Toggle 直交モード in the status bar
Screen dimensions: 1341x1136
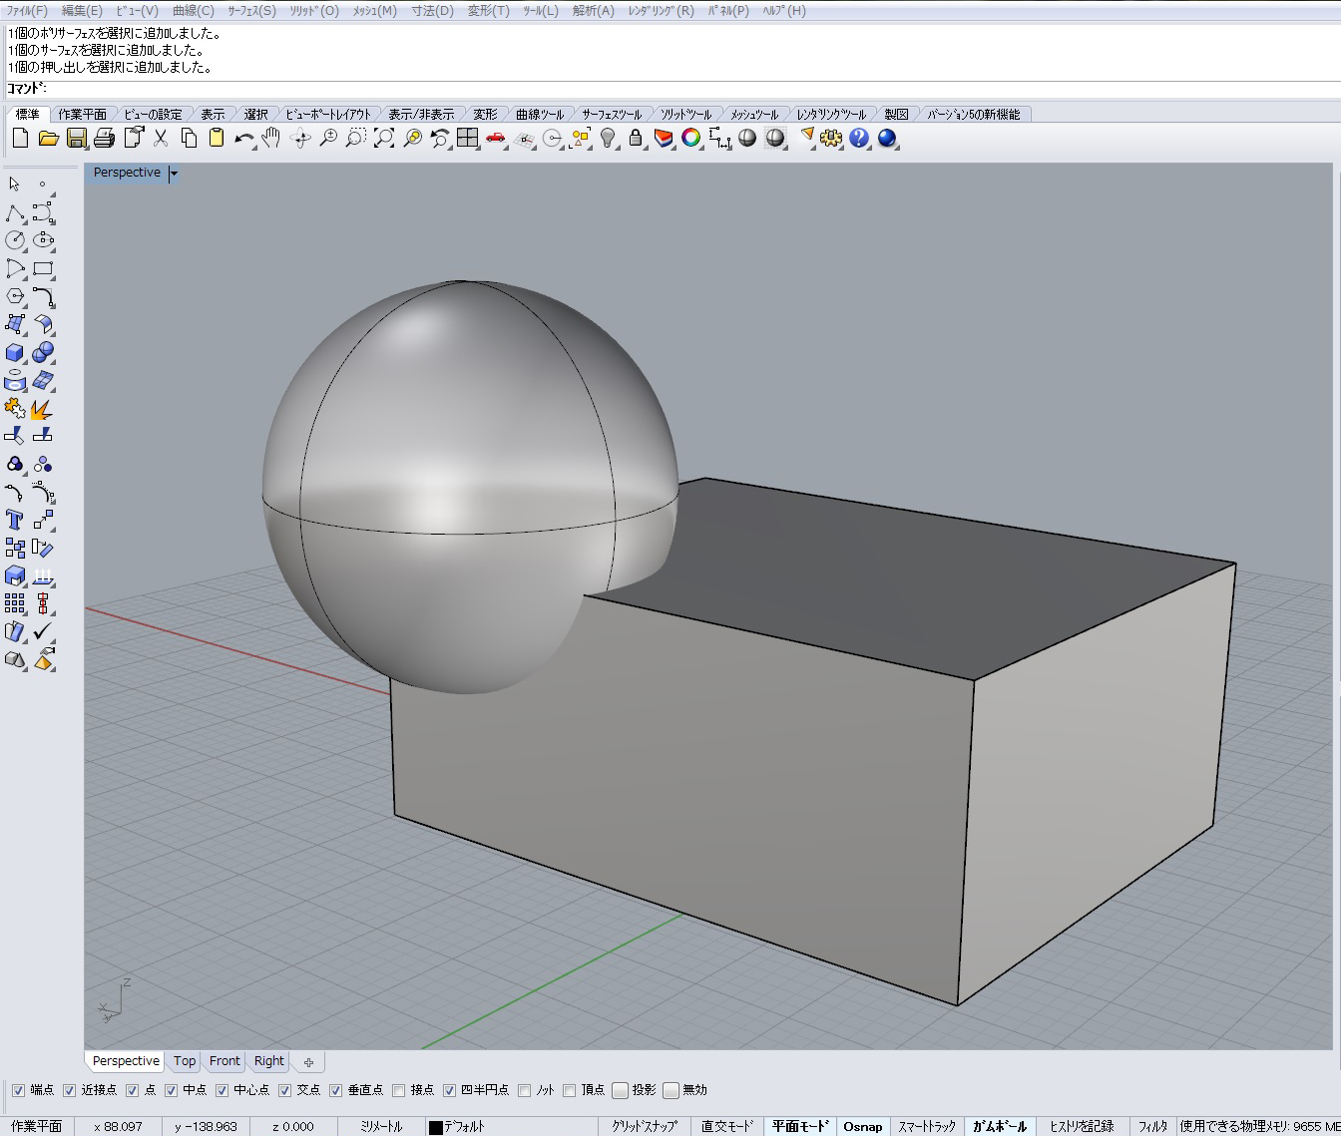tap(727, 1127)
